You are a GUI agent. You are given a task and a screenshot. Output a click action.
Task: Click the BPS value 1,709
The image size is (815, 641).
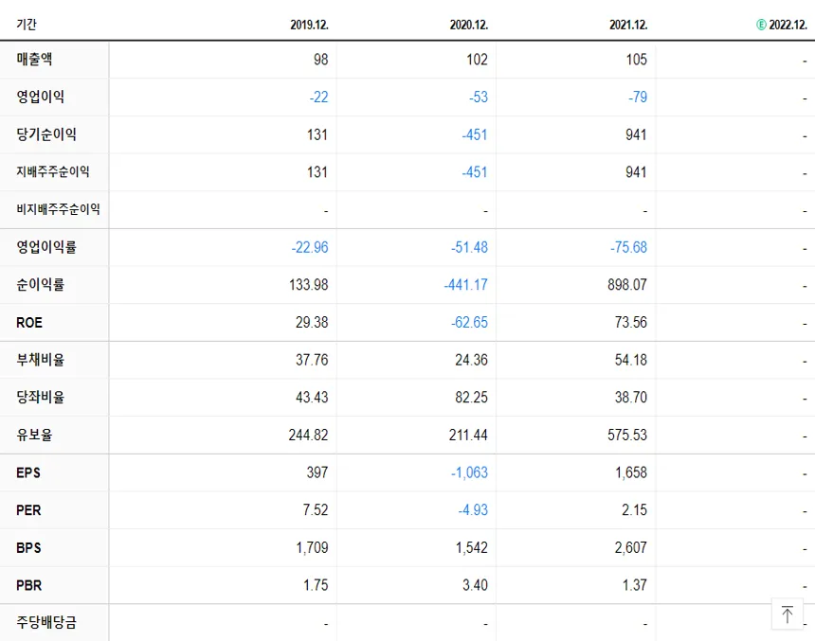313,547
